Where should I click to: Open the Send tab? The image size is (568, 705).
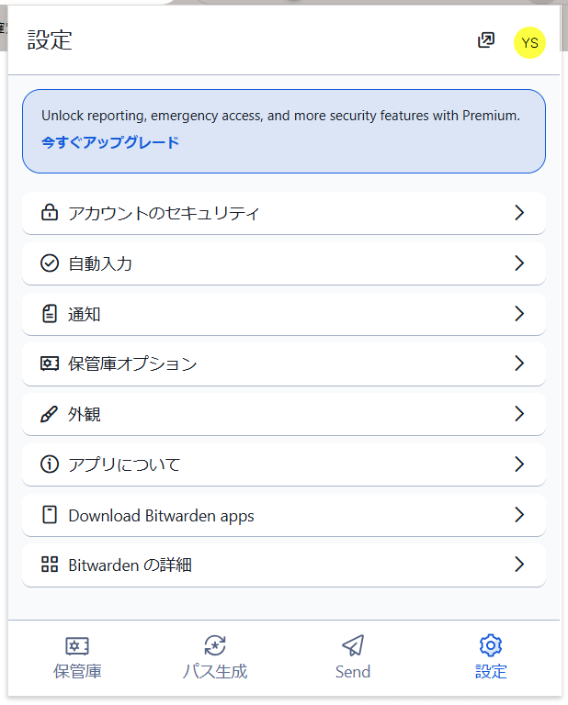(x=353, y=657)
